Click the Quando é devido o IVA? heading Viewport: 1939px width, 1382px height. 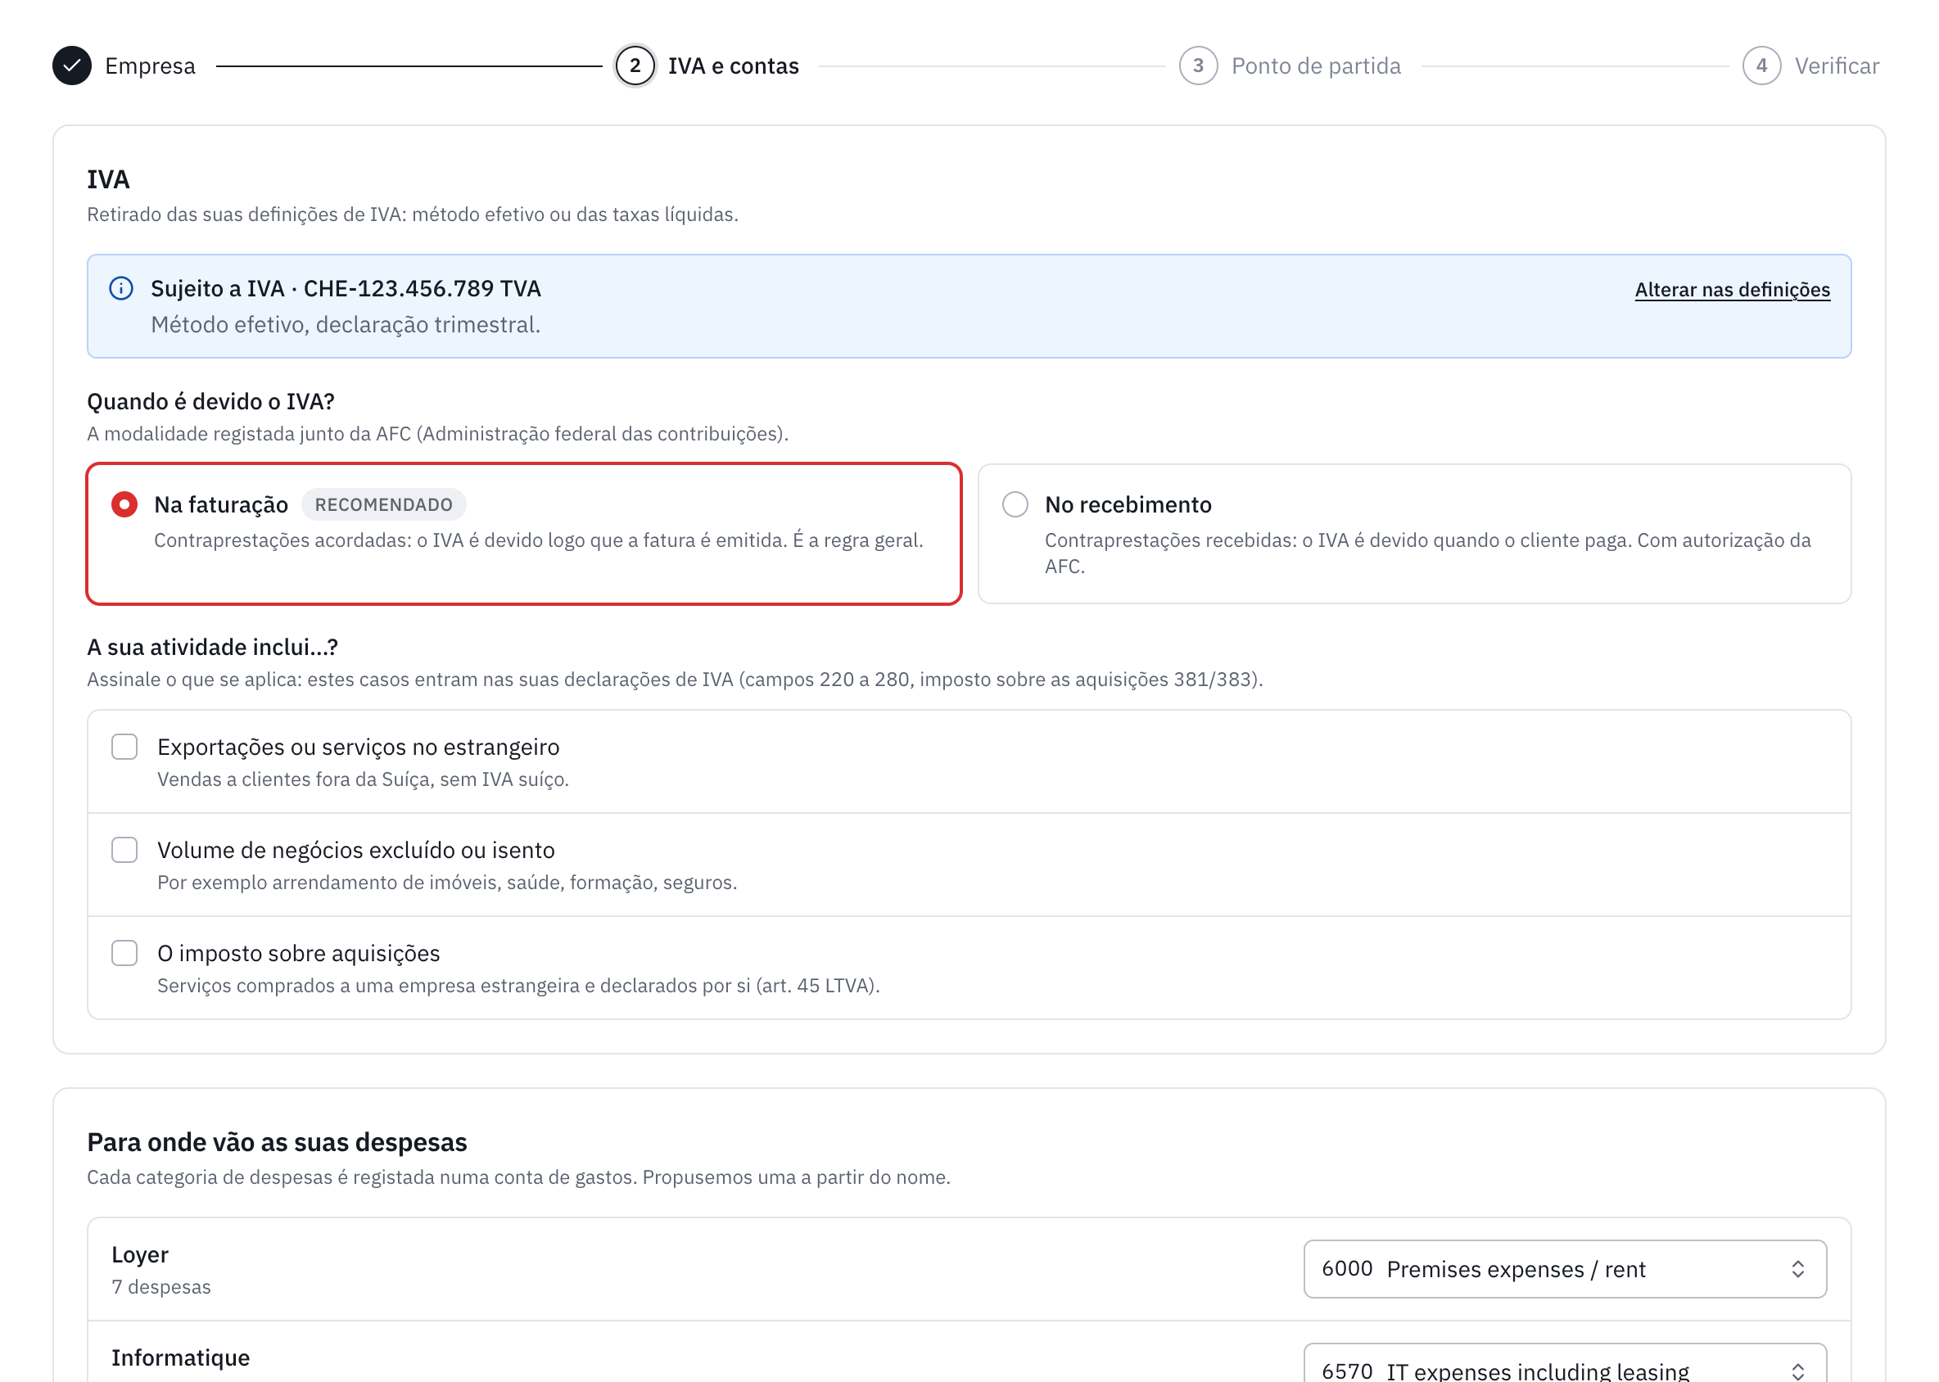tap(210, 401)
